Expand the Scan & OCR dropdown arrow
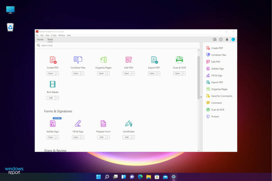Screen dimensions: 272x181 tap(183, 73)
